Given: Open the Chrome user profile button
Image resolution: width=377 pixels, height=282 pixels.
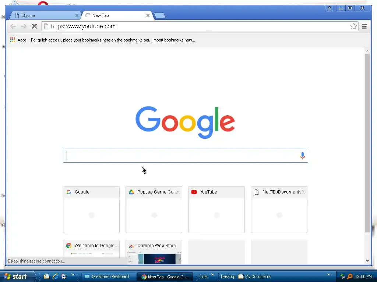Looking at the screenshot, I should [x=330, y=8].
